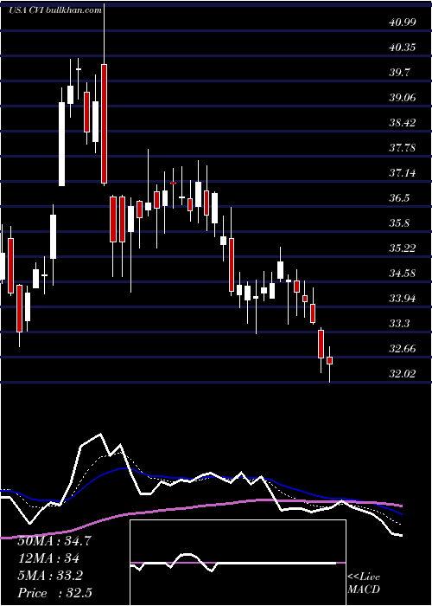This screenshot has width=432, height=606.
Task: Click inside the Live MACD inset panel
Action: (238, 563)
